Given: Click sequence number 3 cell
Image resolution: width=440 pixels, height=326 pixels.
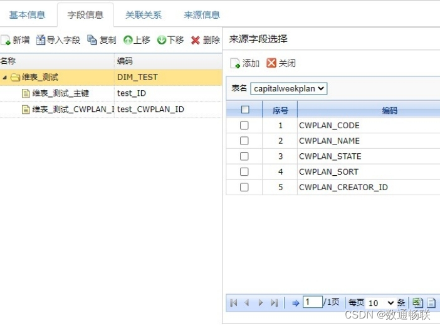Looking at the screenshot, I should coord(280,156).
